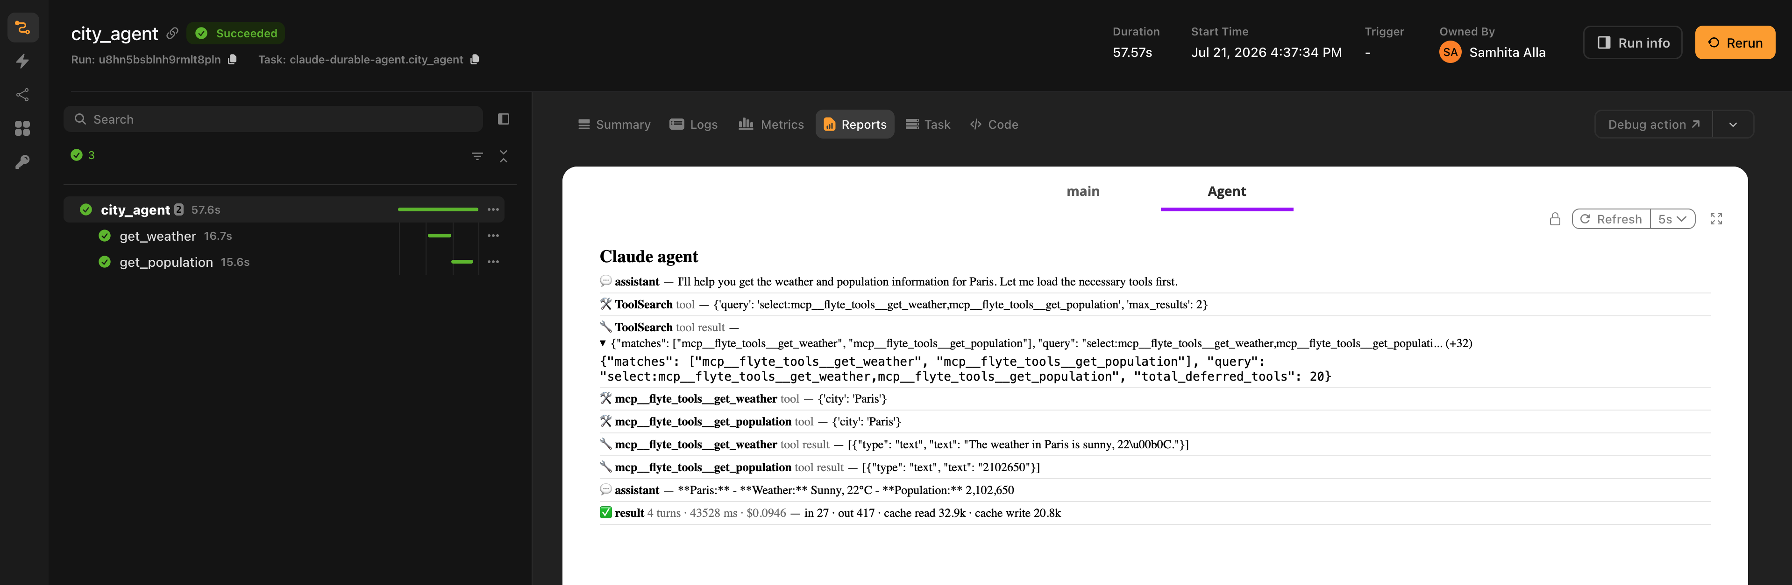Select the Agent report tab
1792x585 pixels.
pos(1226,191)
